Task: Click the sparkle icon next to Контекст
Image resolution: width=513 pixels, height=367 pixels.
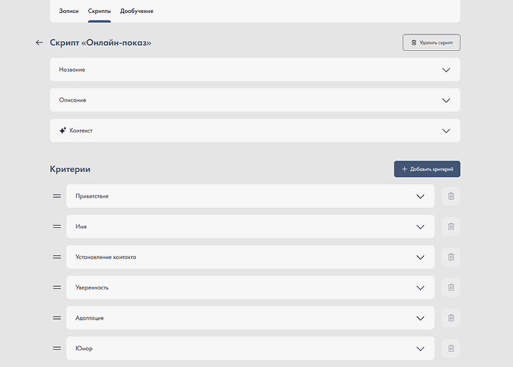Action: 62,130
